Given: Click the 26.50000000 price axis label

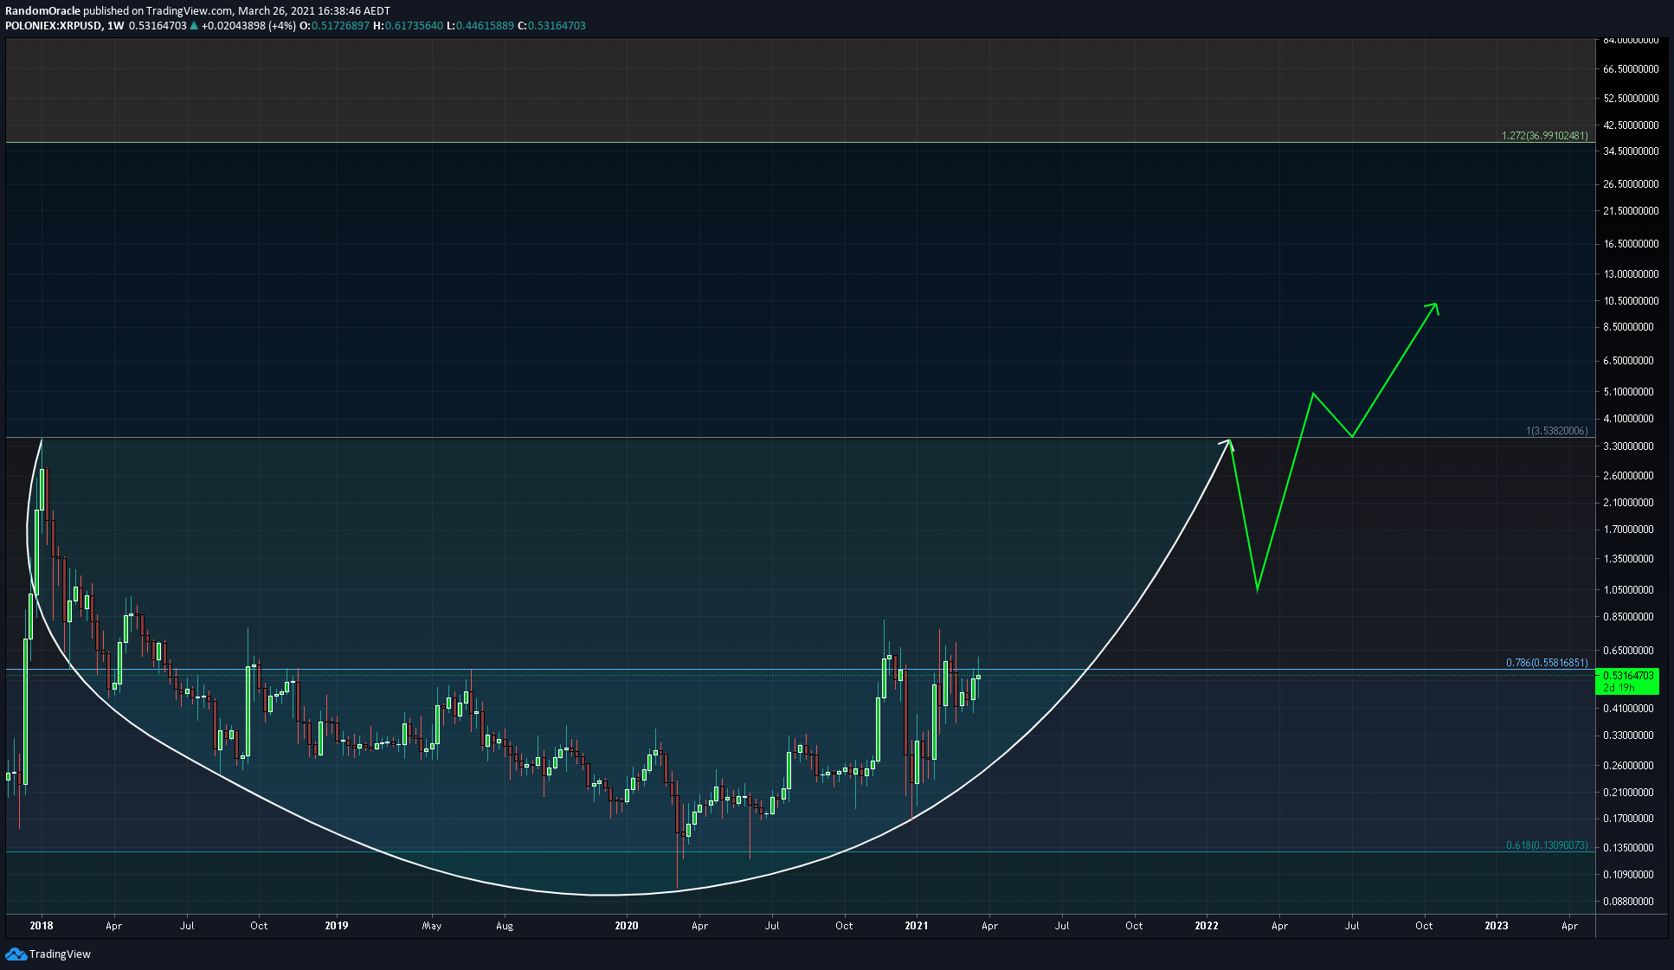Looking at the screenshot, I should (x=1631, y=184).
